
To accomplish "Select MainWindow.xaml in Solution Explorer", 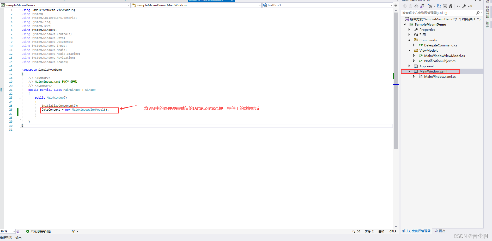I will 433,71.
